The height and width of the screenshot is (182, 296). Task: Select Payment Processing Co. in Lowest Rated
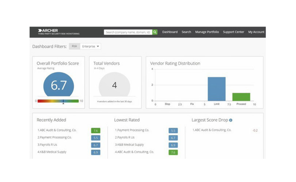[x=132, y=130]
